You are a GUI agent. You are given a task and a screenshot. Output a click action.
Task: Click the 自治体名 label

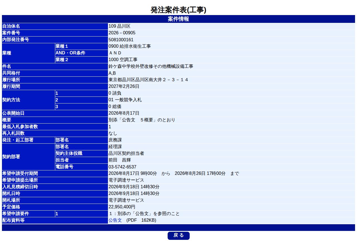(11, 26)
